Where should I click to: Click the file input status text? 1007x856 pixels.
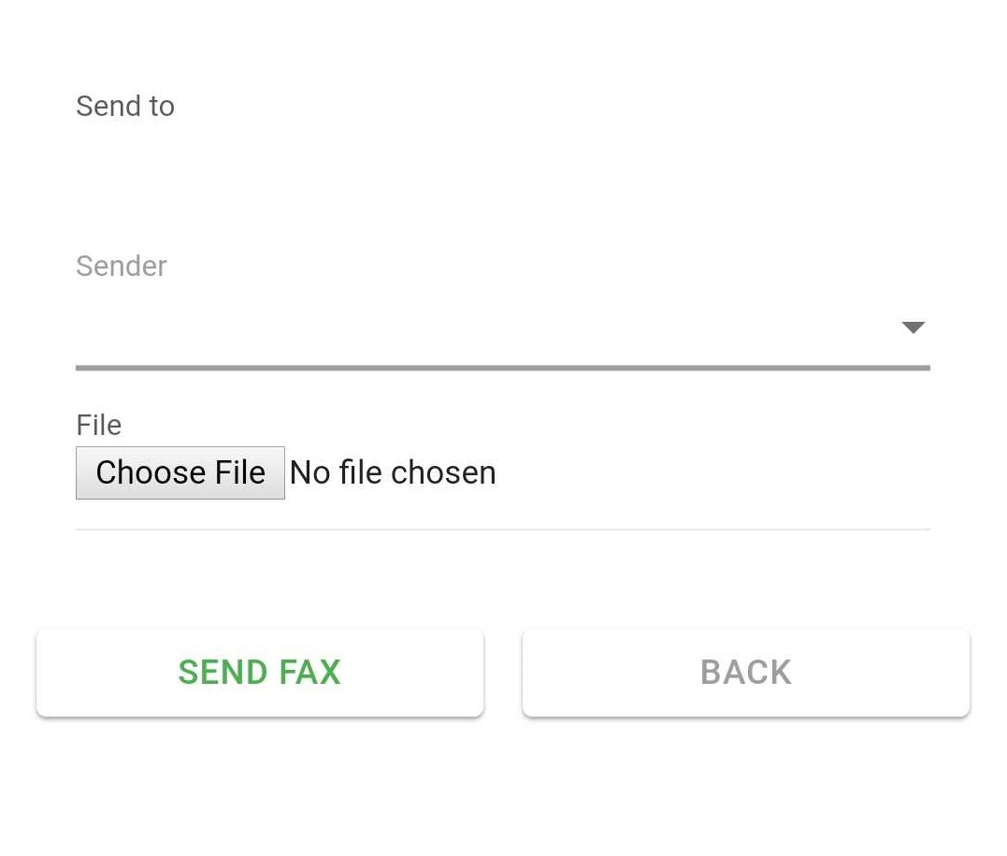coord(393,472)
